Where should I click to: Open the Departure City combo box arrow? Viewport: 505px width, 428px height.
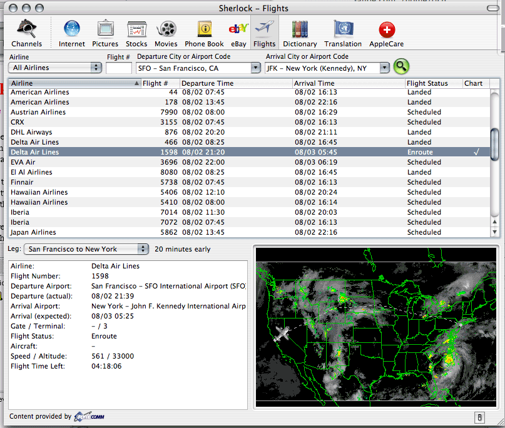(256, 68)
